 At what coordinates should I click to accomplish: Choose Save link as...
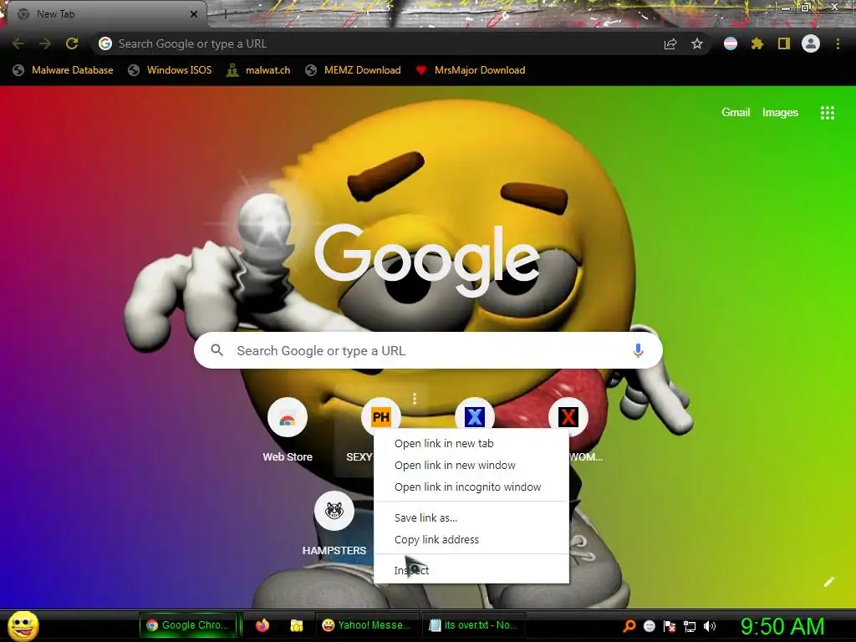click(471, 517)
